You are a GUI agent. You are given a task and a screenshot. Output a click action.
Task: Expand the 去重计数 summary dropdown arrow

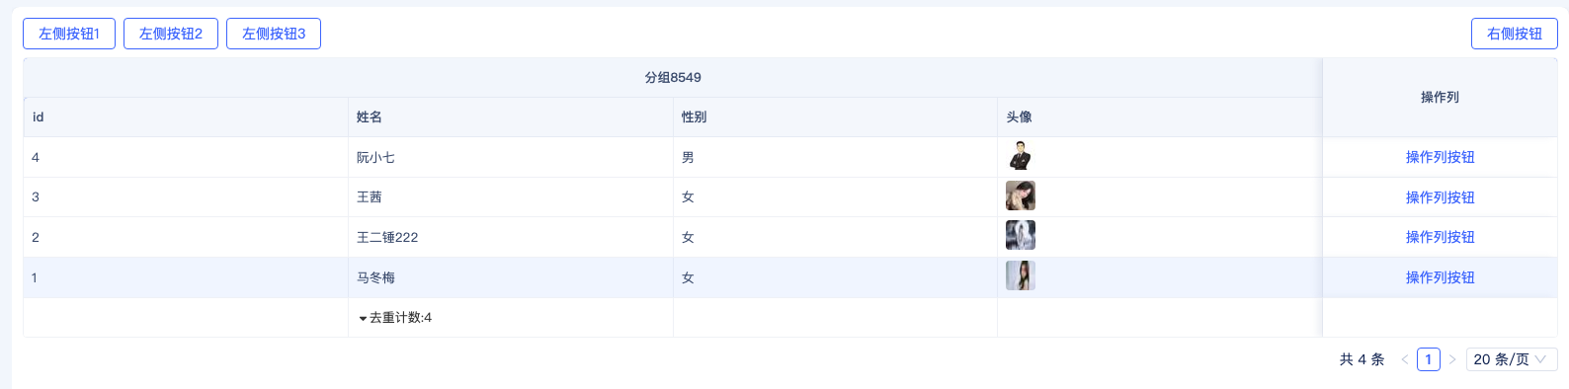tap(363, 318)
